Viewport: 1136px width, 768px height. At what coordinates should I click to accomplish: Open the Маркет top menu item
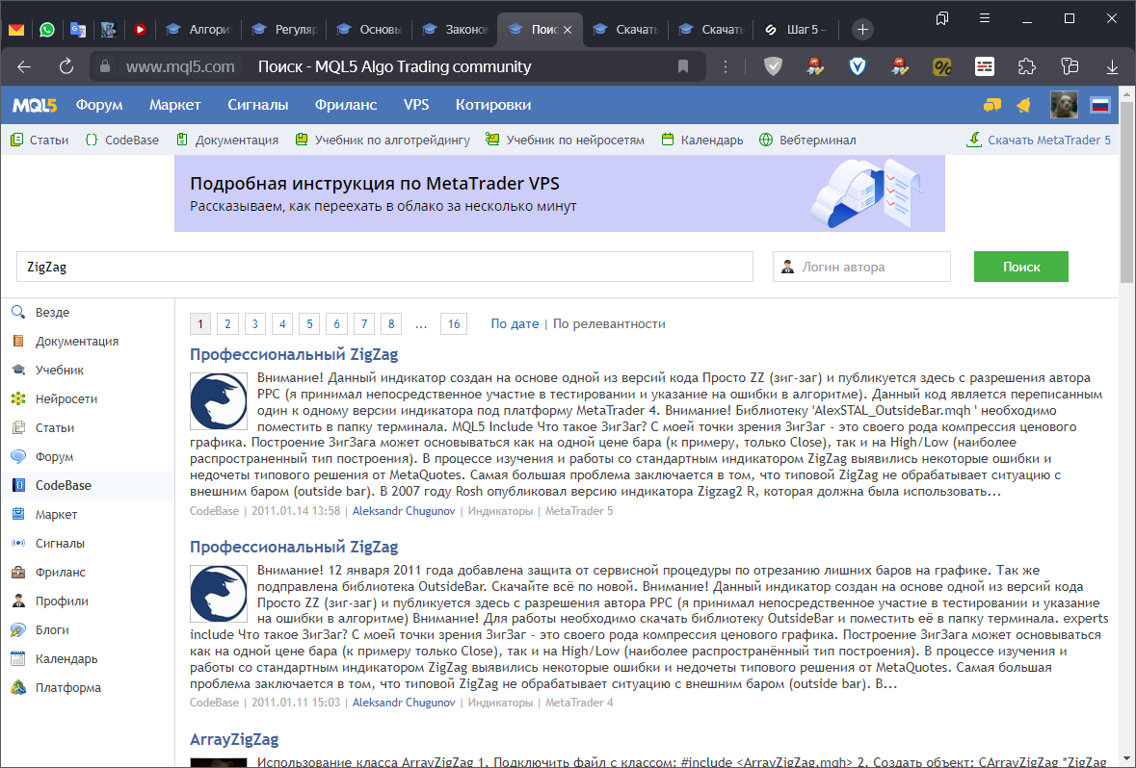point(174,105)
